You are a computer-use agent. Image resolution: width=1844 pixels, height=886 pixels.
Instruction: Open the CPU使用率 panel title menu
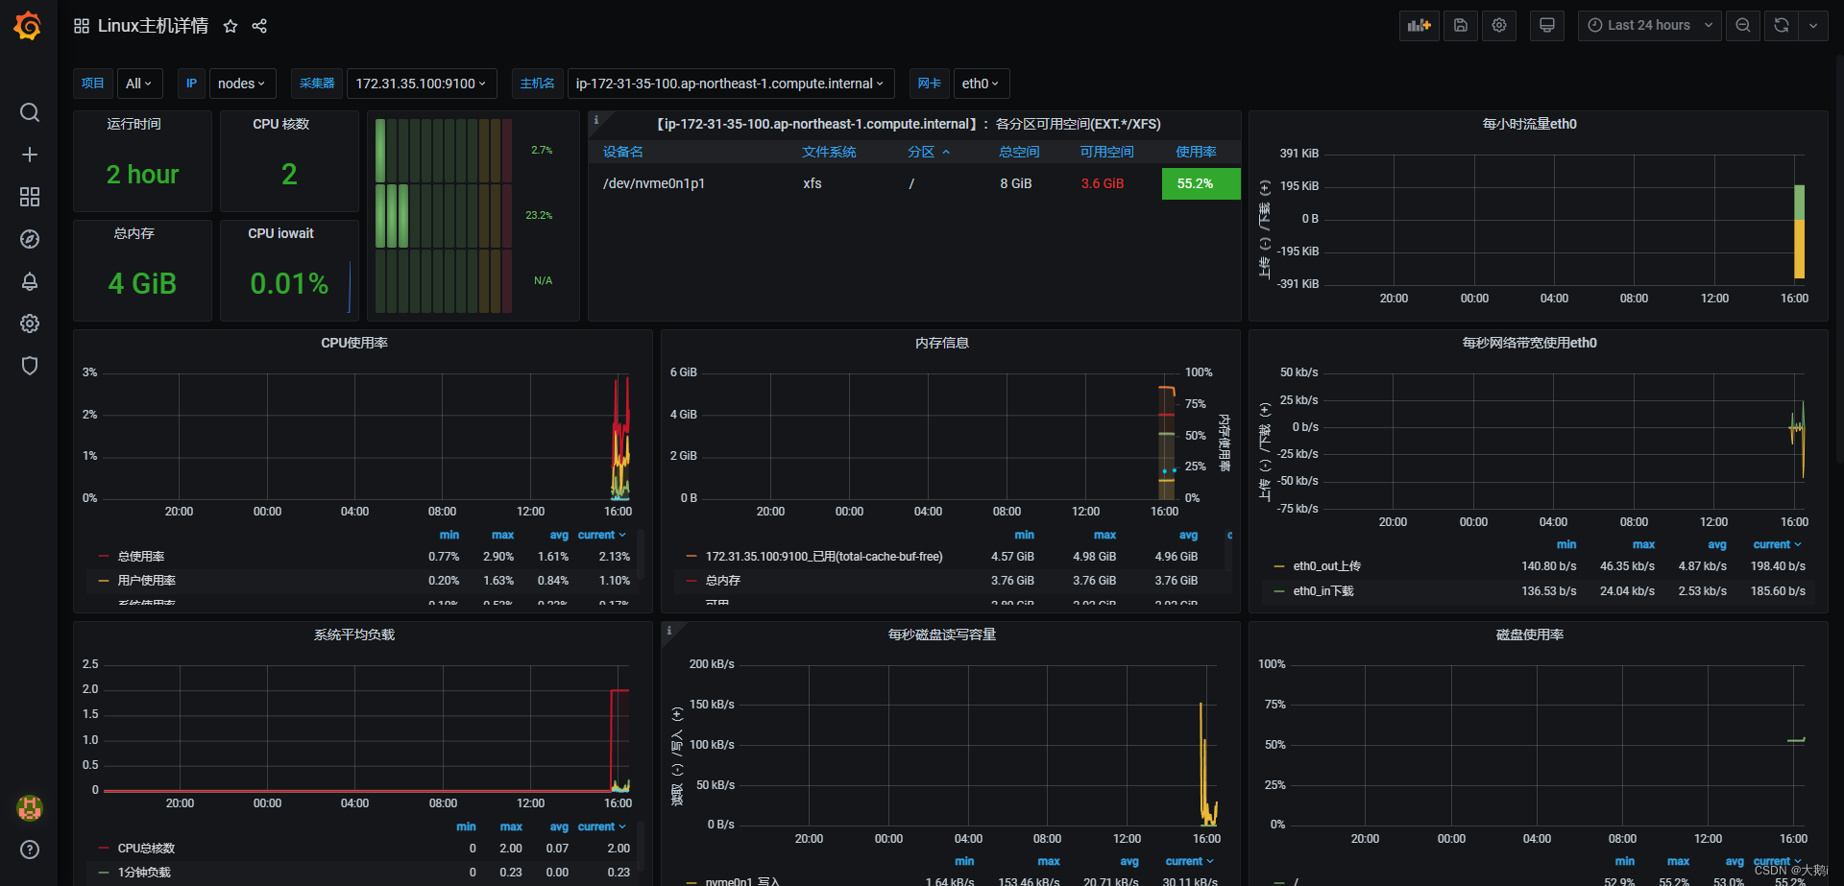click(354, 343)
